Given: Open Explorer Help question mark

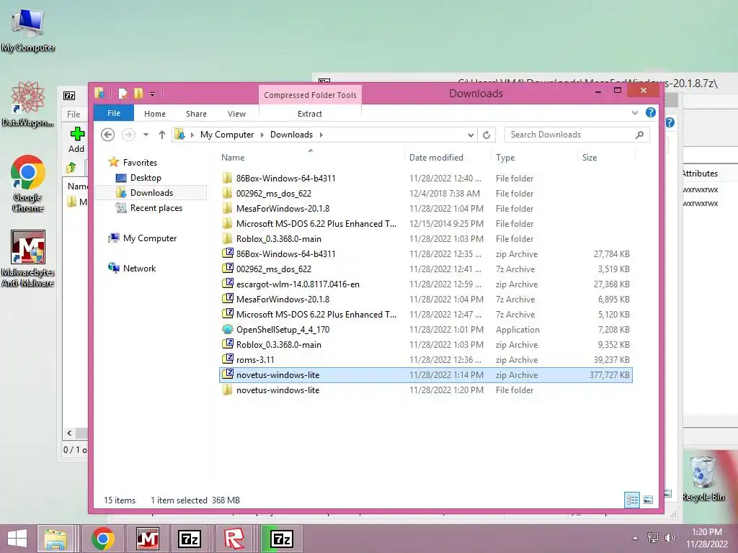Looking at the screenshot, I should click(651, 112).
